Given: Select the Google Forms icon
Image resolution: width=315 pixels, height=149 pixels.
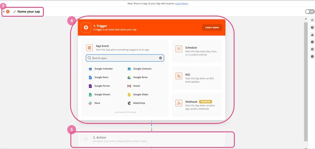Looking at the screenshot, I should tap(90, 86).
